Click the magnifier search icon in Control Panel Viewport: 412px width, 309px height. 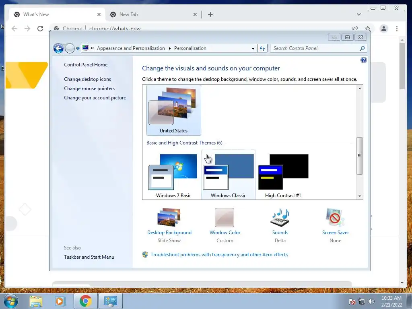pyautogui.click(x=362, y=48)
